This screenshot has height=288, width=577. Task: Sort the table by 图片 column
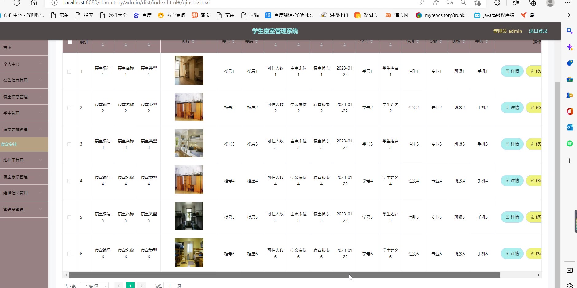(193, 41)
